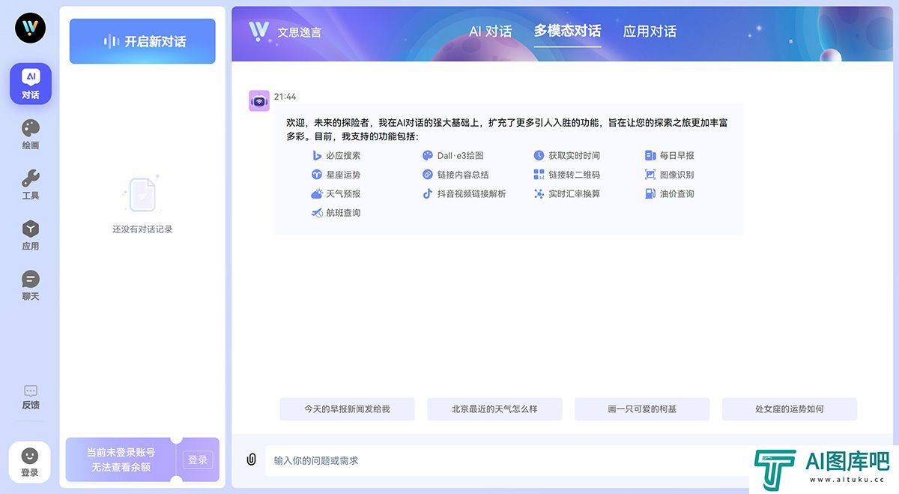Switch to the 应用对话 tab

pos(650,31)
